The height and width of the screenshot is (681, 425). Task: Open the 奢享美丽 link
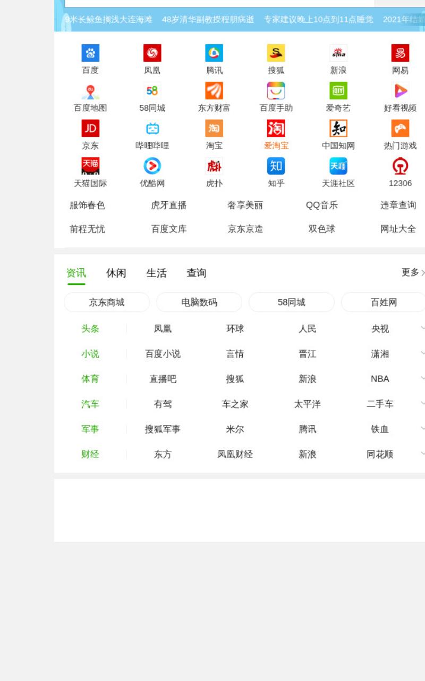pyautogui.click(x=245, y=205)
